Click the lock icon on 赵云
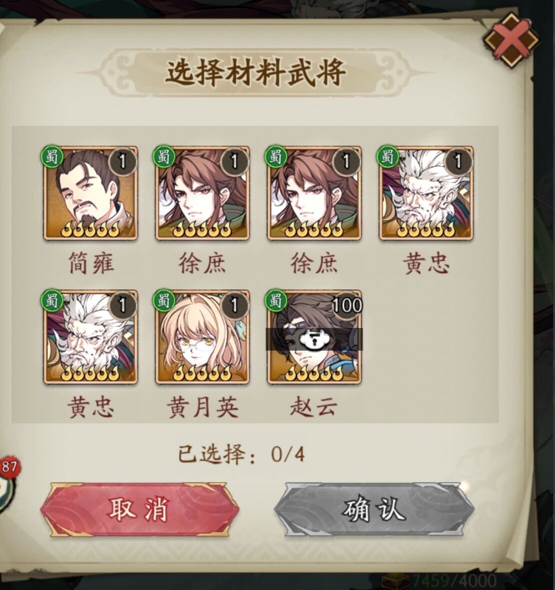Viewport: 555px width, 590px height. 312,339
